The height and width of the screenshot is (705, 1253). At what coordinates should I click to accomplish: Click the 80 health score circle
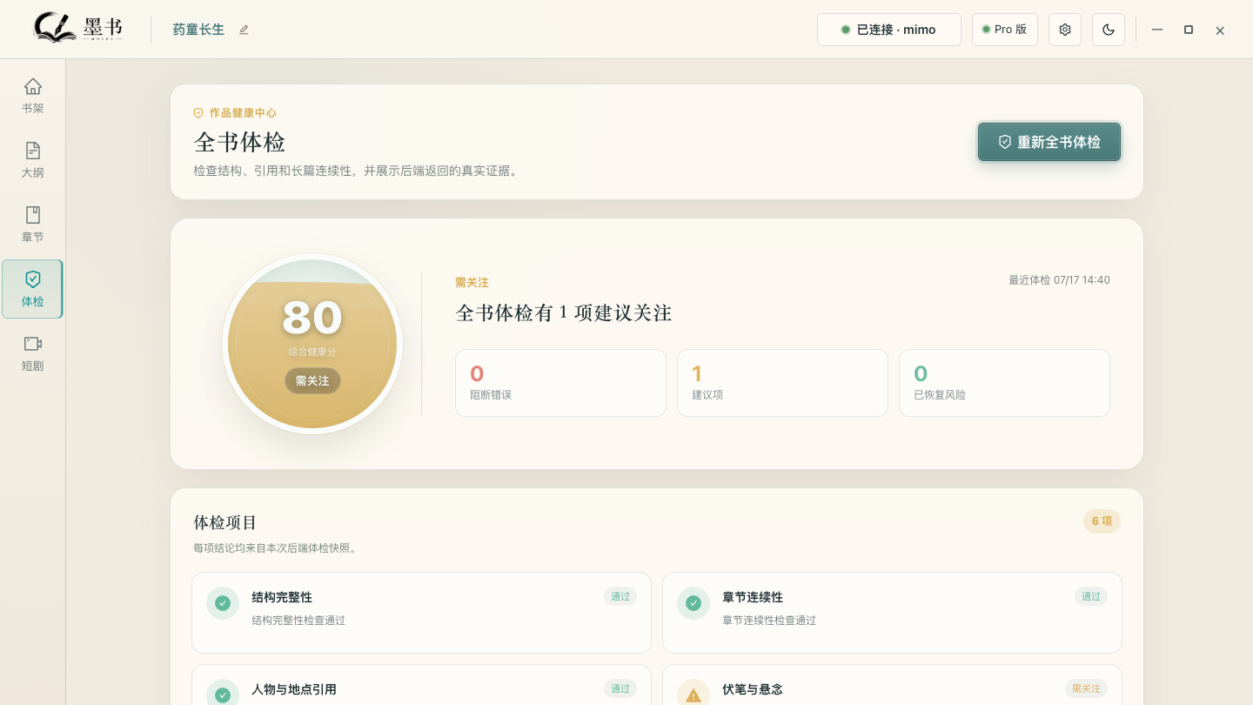pyautogui.click(x=312, y=344)
